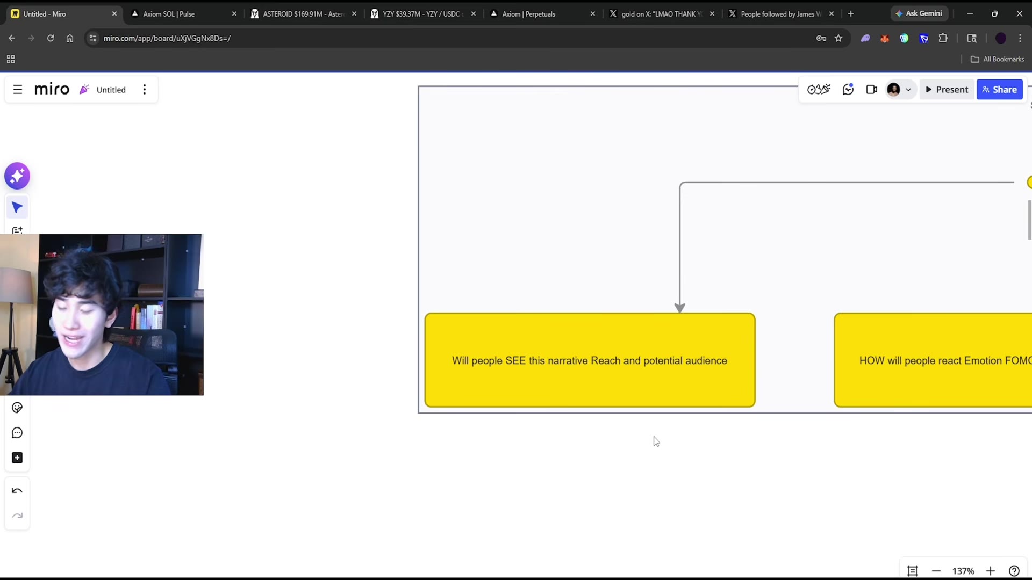Open the add more tools plus icon
The image size is (1032, 580).
pos(17,458)
